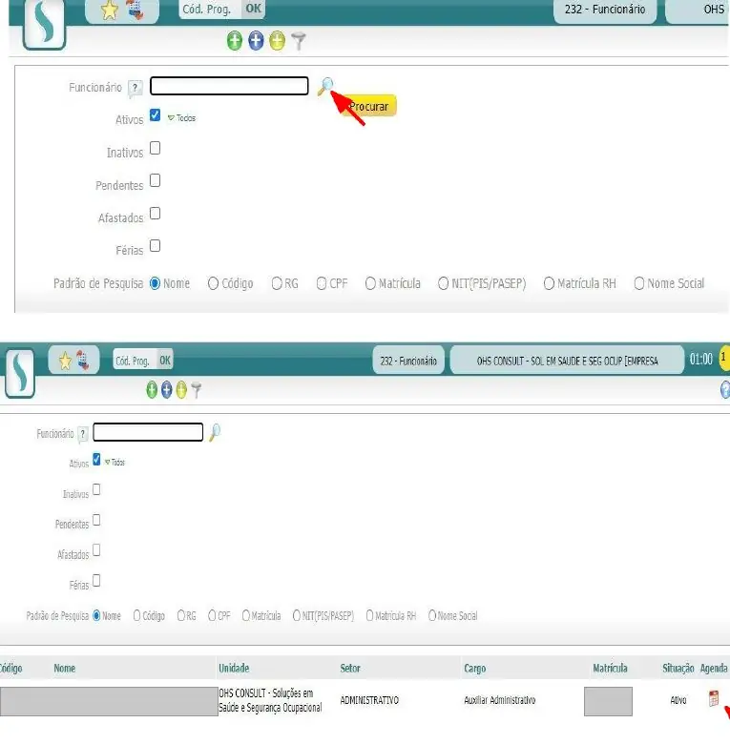This screenshot has width=730, height=744.
Task: Select the CPF radio in the results-table screen
Action: (x=212, y=615)
